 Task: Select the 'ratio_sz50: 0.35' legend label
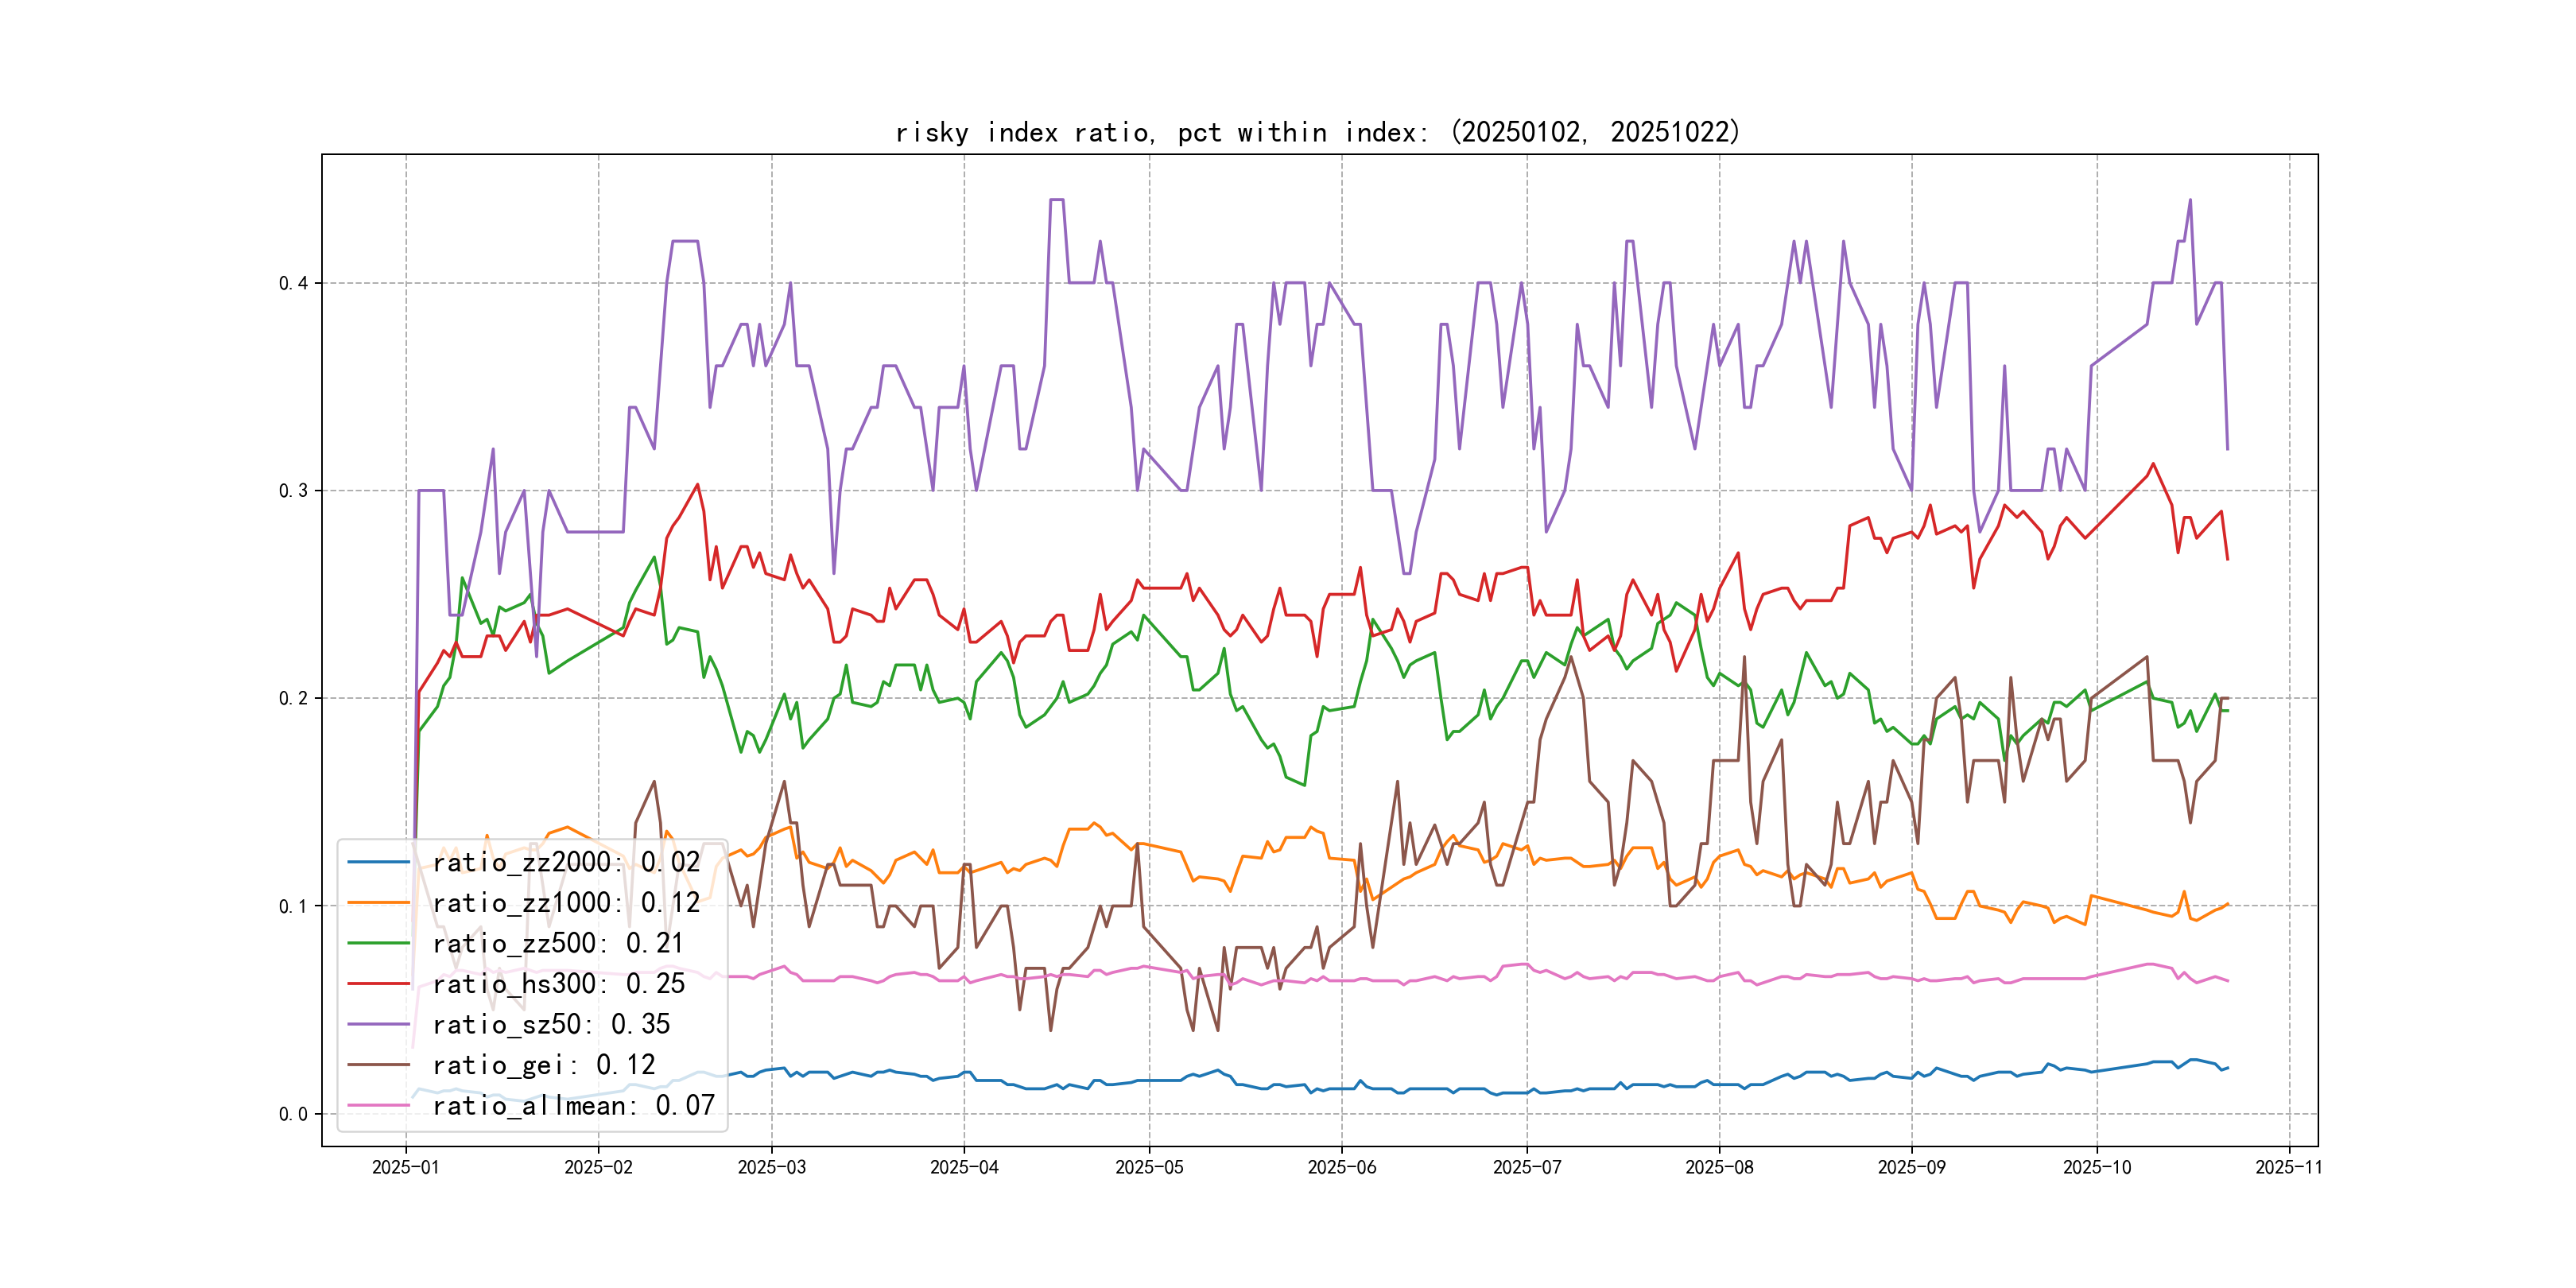click(x=551, y=1024)
